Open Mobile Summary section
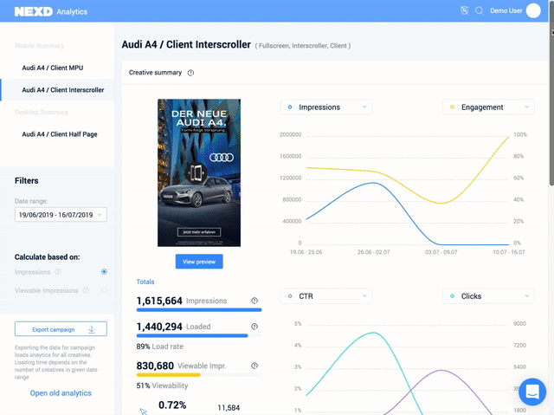Screen dimensions: 554x415 [x=39, y=46]
